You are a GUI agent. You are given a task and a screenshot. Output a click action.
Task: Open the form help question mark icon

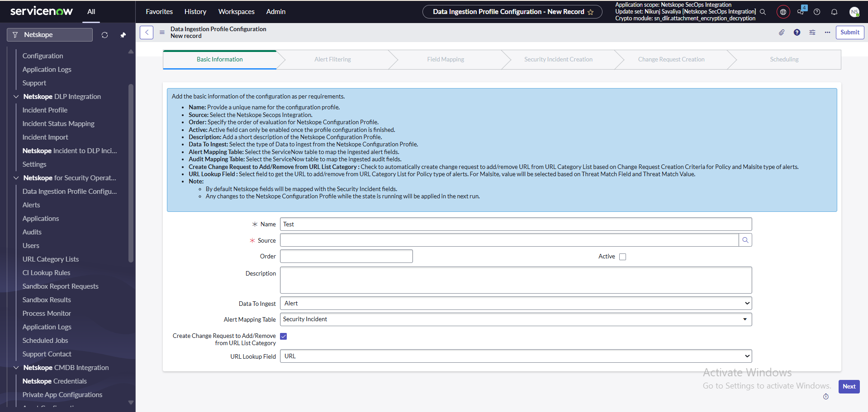pos(797,33)
